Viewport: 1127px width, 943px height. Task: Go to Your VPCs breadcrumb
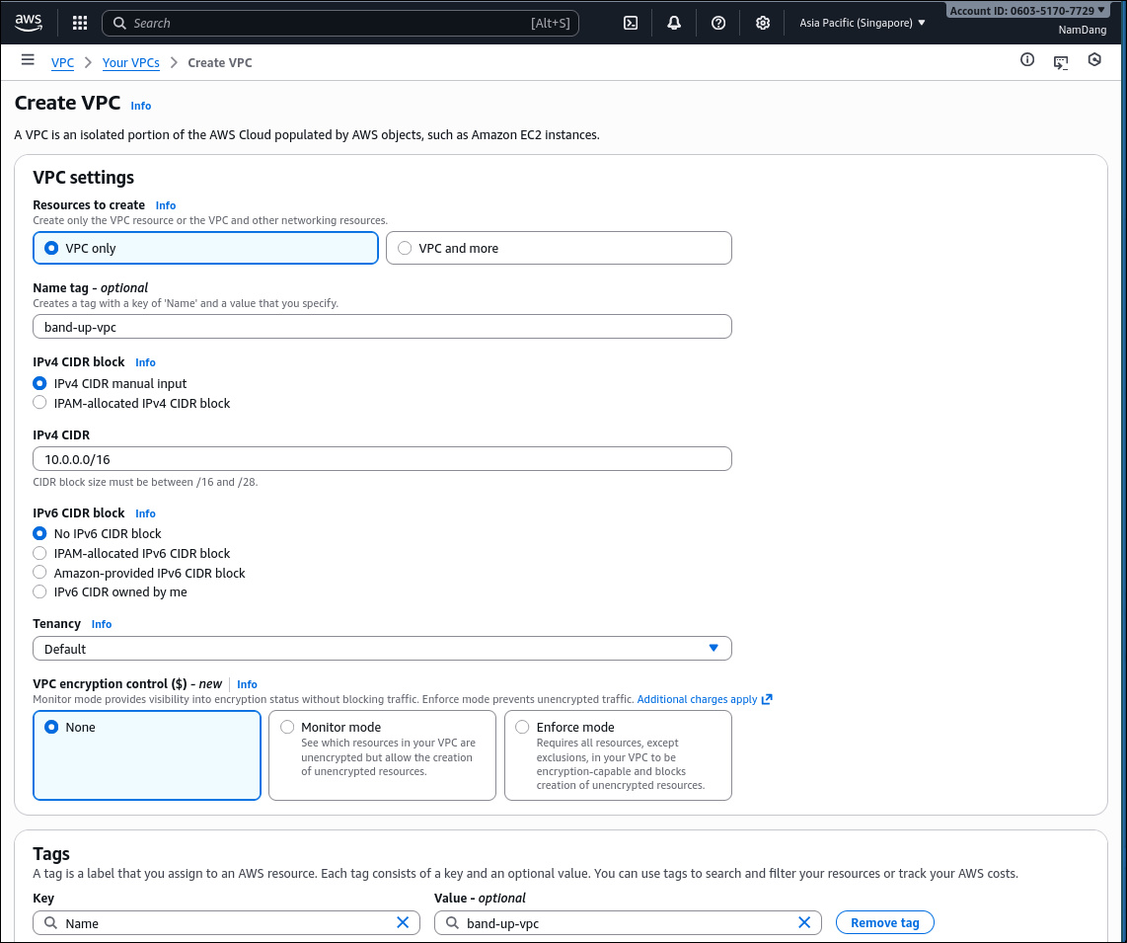[130, 62]
